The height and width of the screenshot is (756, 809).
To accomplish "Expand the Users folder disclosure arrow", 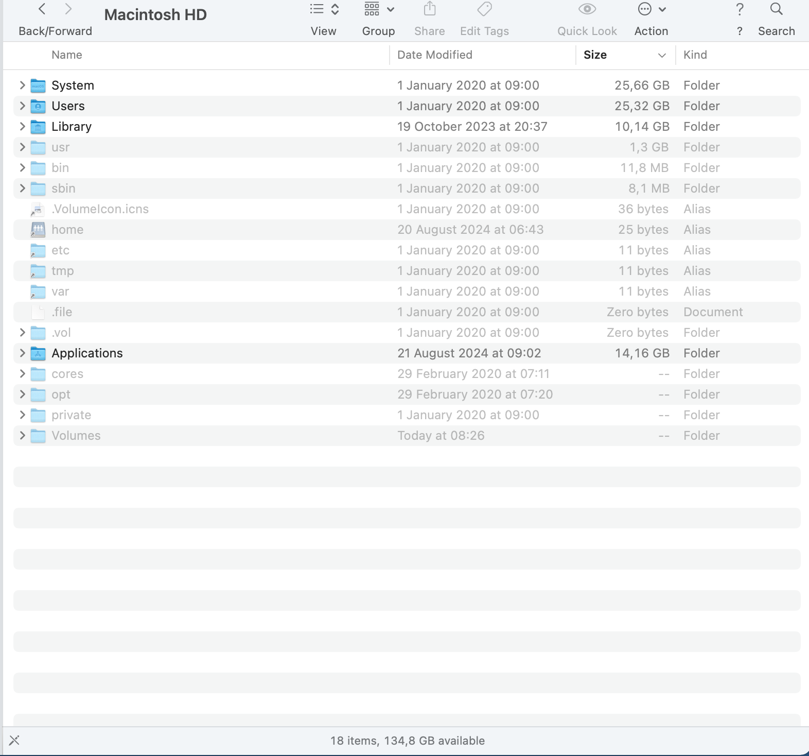I will click(22, 106).
